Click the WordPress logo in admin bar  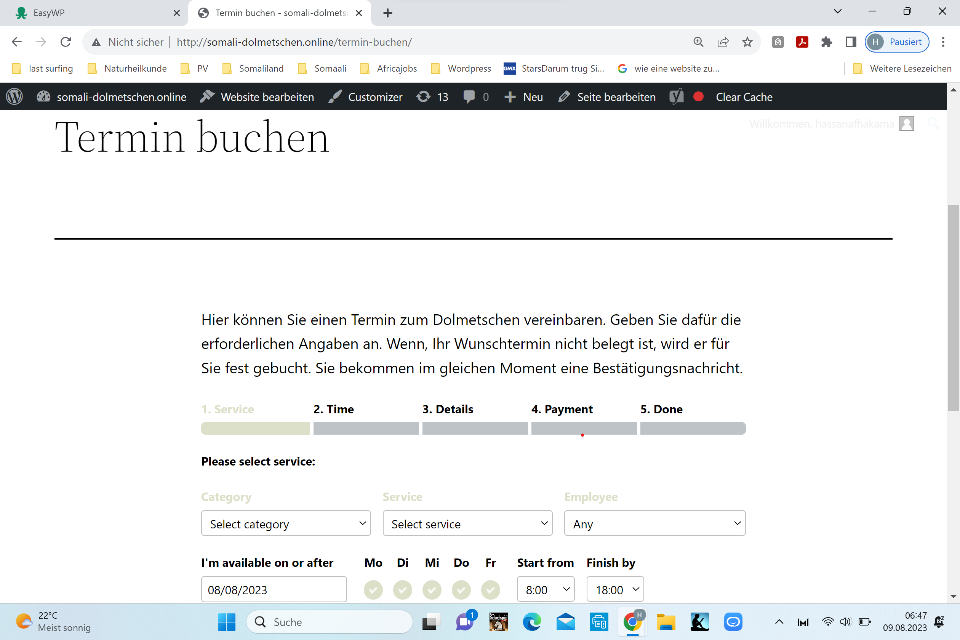pos(14,97)
